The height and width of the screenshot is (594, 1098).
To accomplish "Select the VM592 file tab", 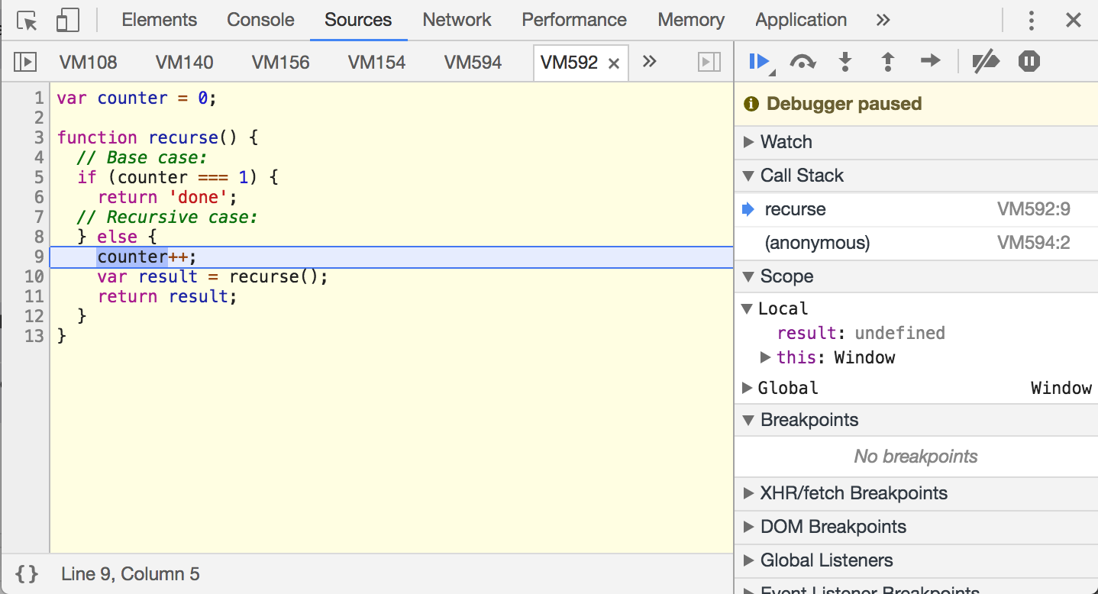I will tap(570, 63).
